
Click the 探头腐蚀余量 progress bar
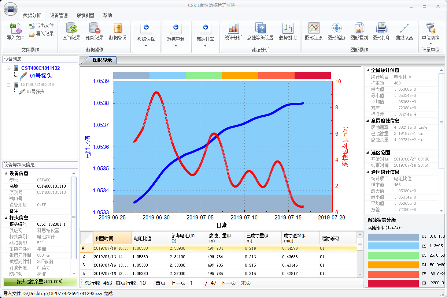(x=40, y=282)
